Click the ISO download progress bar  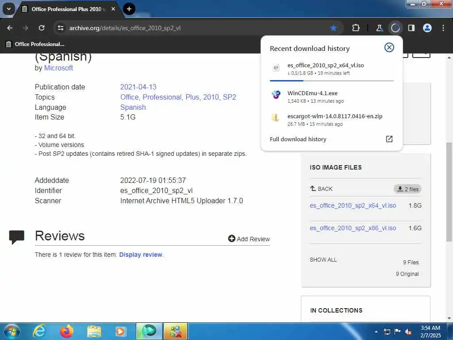pyautogui.click(x=332, y=81)
